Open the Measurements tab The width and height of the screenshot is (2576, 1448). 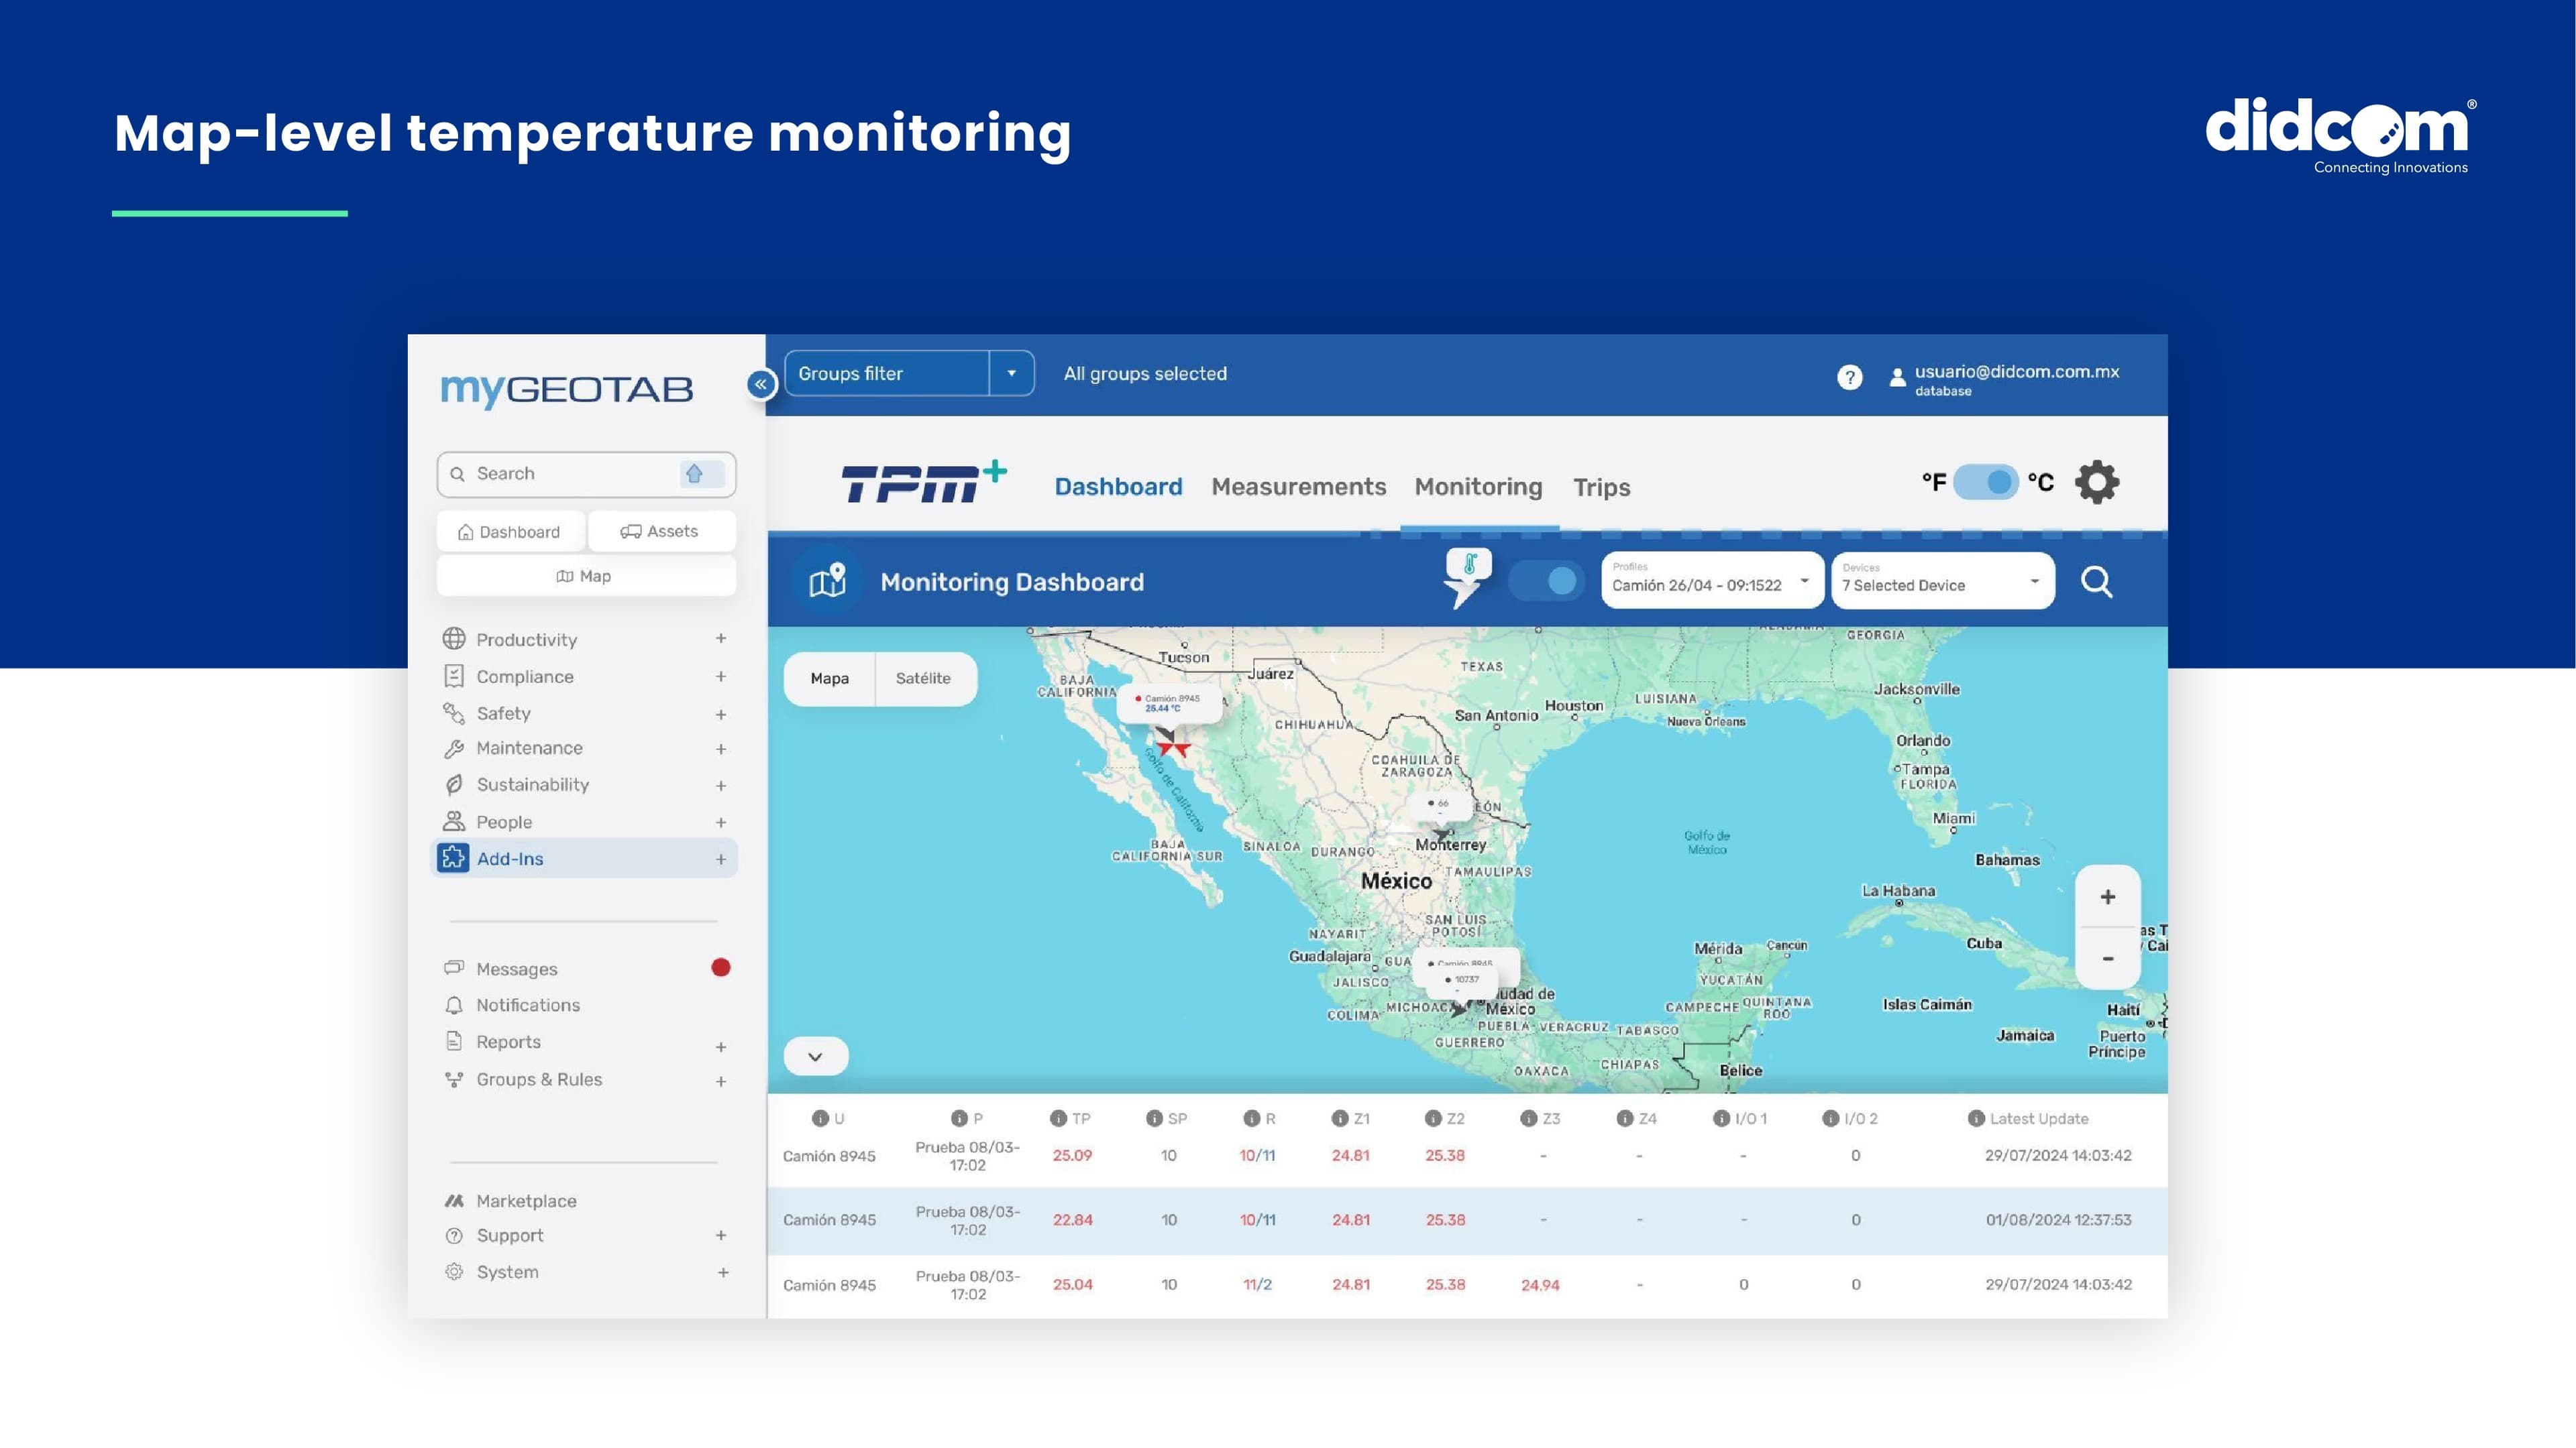click(x=1298, y=487)
